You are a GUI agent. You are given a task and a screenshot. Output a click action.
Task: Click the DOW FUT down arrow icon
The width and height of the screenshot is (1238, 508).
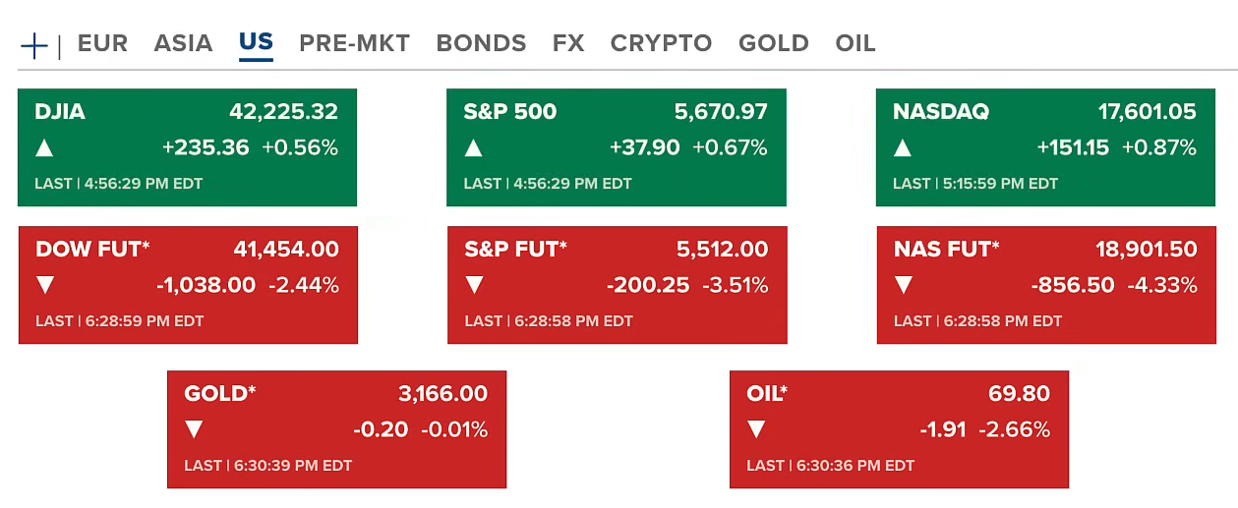(x=45, y=286)
